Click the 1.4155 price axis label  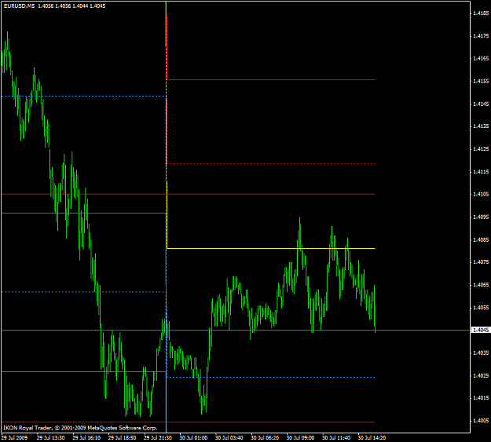[x=481, y=81]
